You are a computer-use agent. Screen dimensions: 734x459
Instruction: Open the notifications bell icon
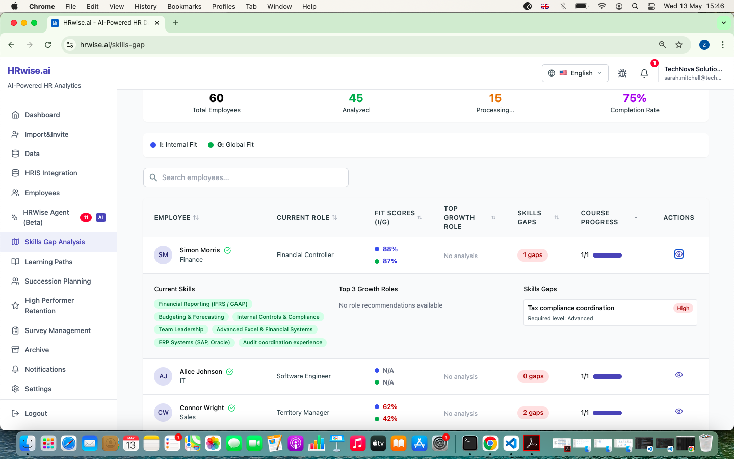tap(644, 73)
